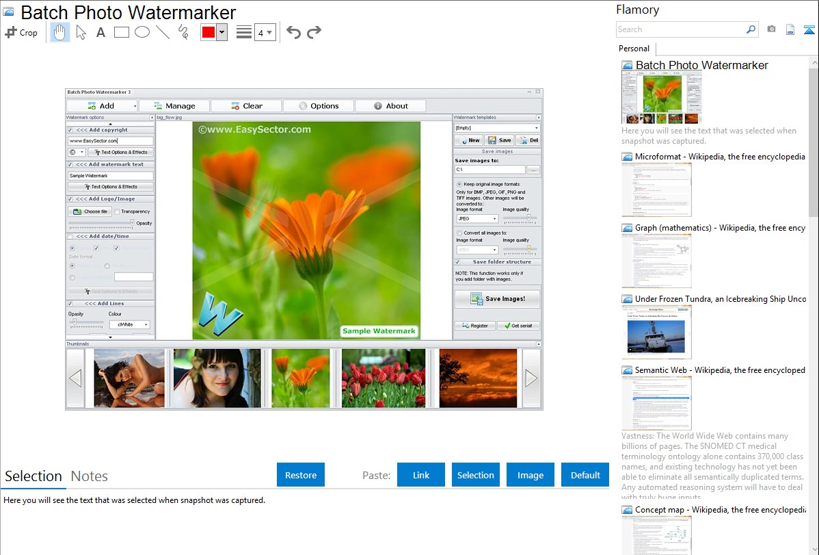The image size is (819, 555).
Task: Click the camera snapshot icon
Action: tap(771, 29)
